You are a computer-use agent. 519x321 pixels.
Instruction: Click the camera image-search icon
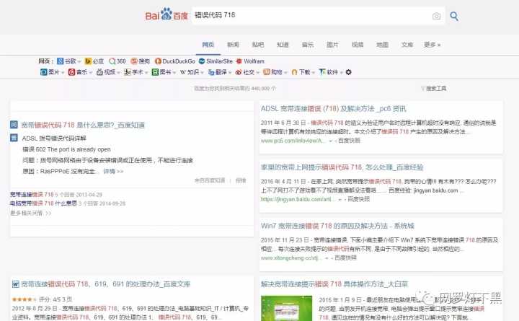click(x=436, y=16)
